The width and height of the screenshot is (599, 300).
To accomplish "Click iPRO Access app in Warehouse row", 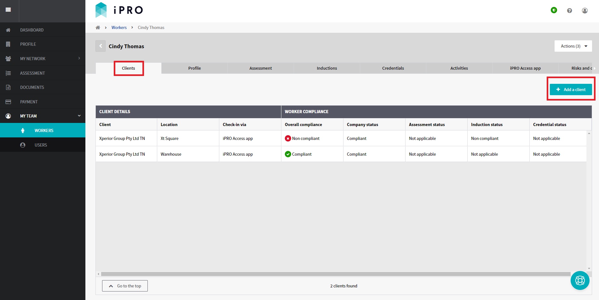I will (x=238, y=154).
